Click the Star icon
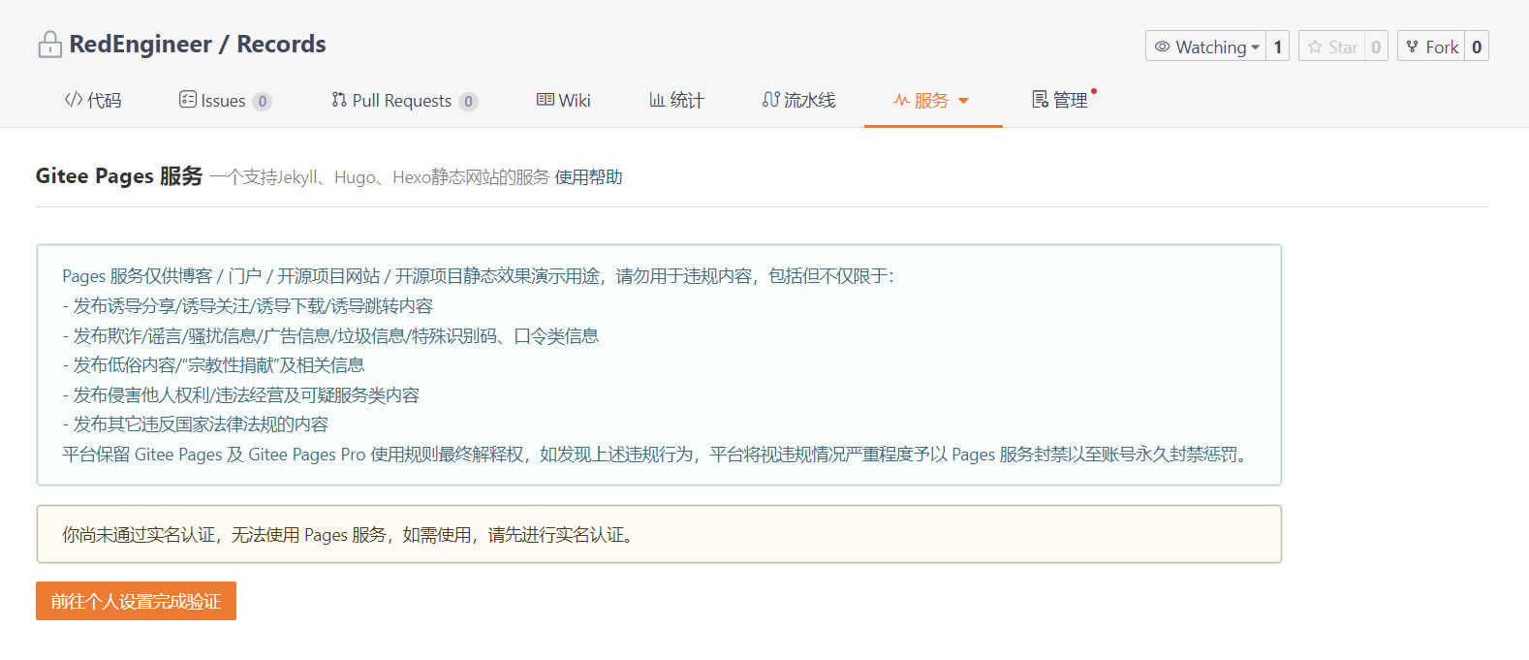 tap(1315, 47)
